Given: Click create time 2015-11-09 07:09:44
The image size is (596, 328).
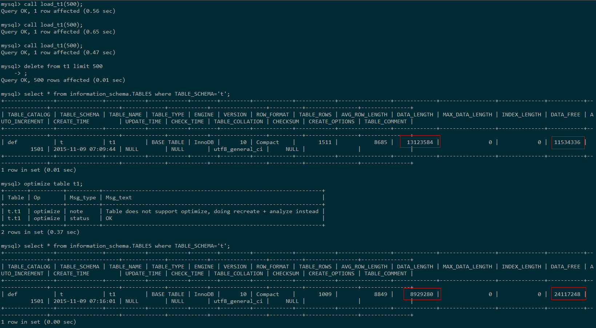Looking at the screenshot, I should point(84,149).
